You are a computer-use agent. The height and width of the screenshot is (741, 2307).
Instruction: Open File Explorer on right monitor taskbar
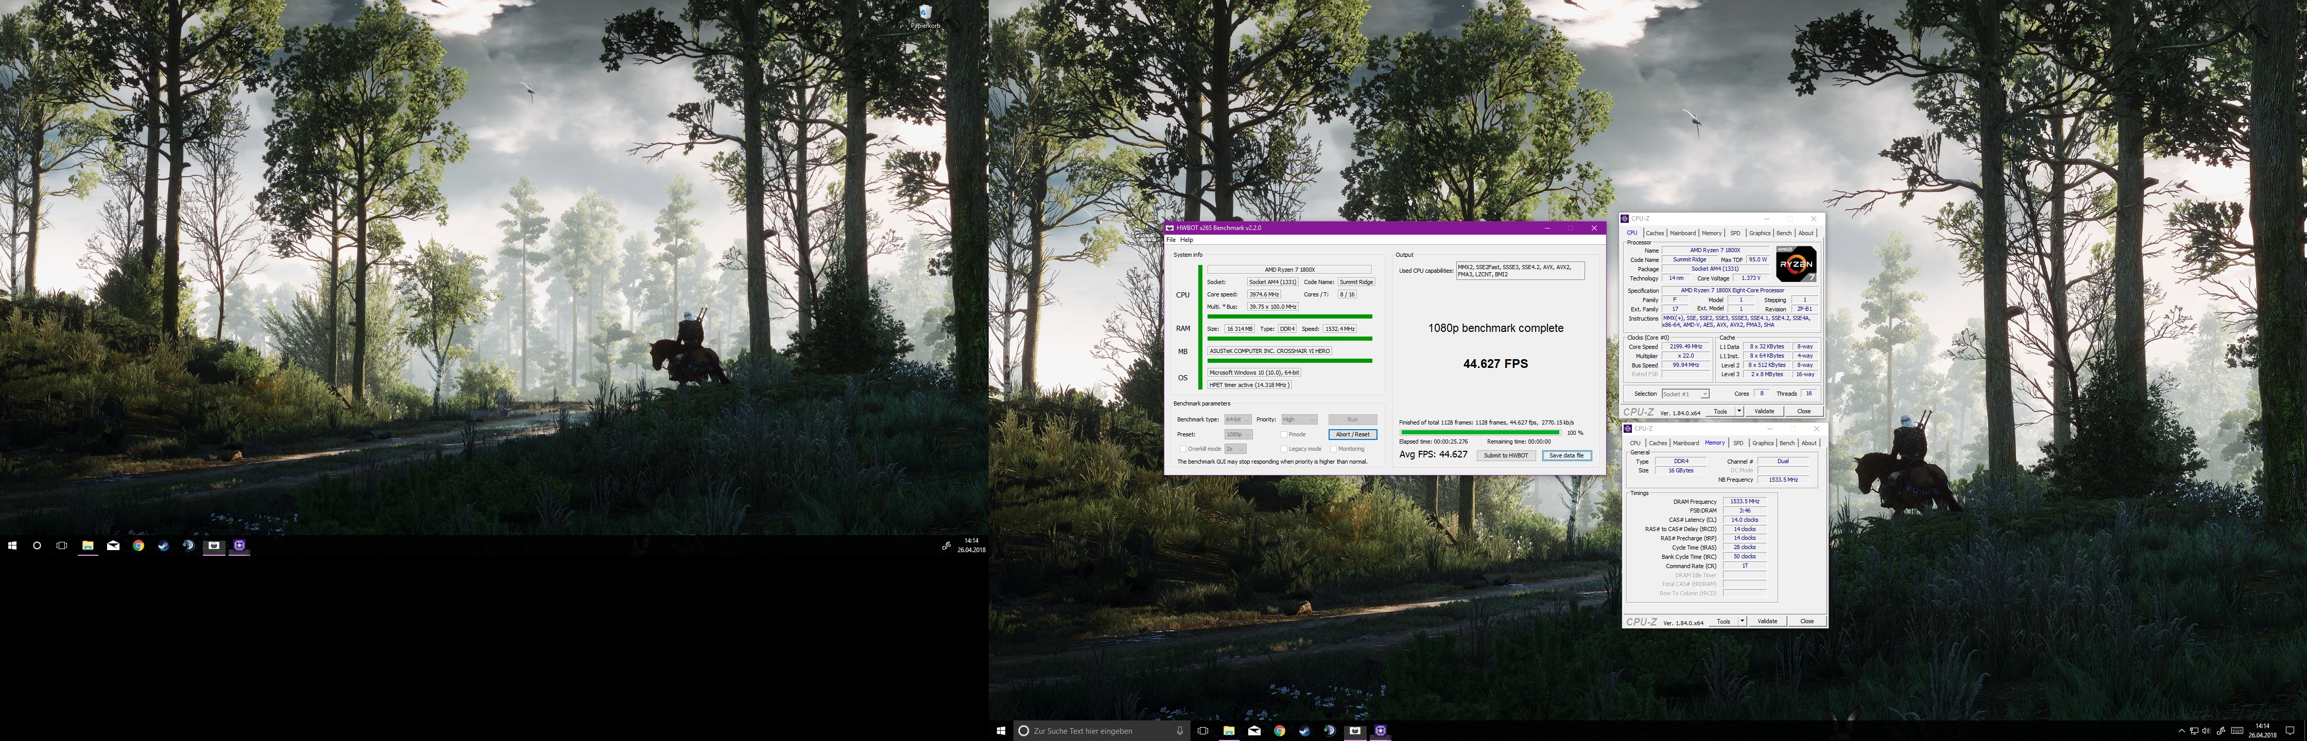(1229, 730)
